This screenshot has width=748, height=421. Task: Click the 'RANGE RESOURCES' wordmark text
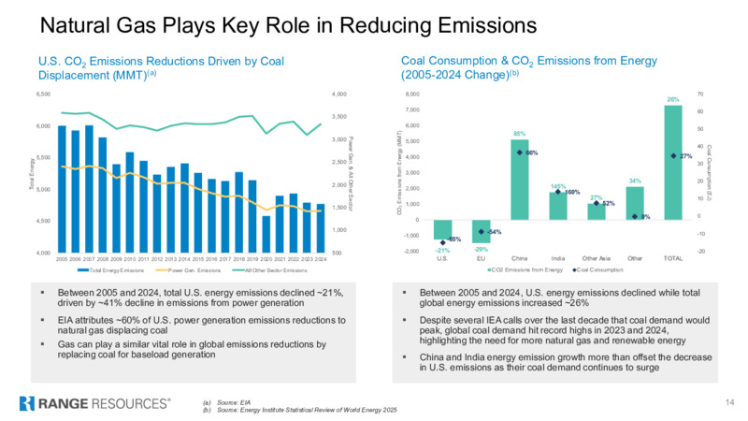tap(104, 404)
